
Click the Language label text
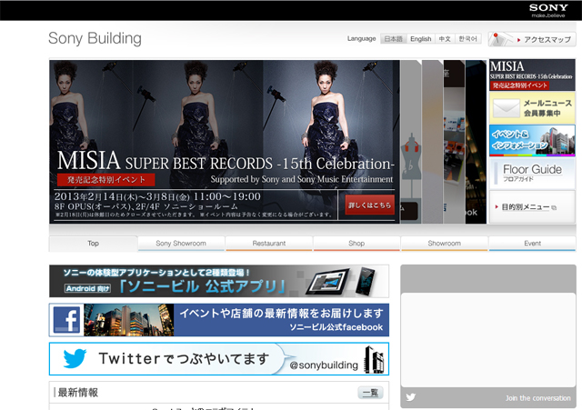[x=362, y=38]
